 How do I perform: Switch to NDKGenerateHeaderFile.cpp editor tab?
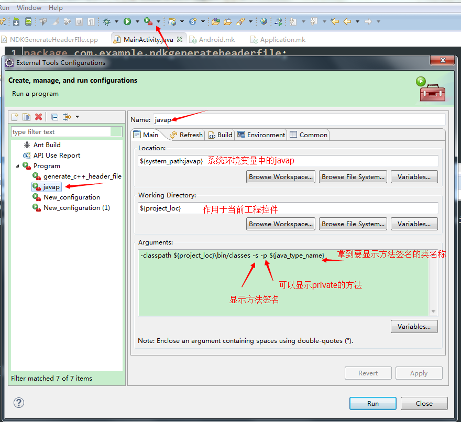pyautogui.click(x=50, y=39)
